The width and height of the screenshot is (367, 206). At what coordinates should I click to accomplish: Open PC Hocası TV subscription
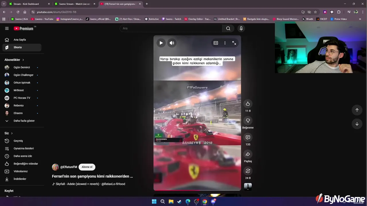click(x=22, y=98)
